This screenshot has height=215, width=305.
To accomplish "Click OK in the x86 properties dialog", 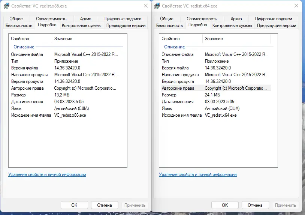I will (74, 205).
